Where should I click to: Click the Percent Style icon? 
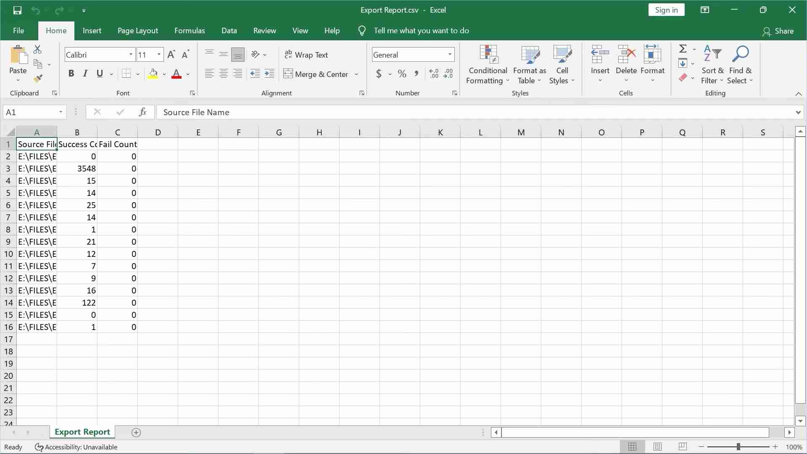click(402, 74)
